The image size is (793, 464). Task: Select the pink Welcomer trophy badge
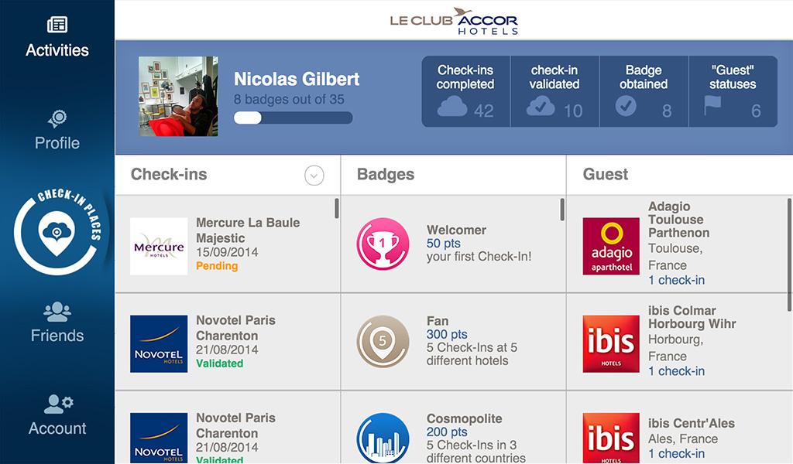click(383, 244)
